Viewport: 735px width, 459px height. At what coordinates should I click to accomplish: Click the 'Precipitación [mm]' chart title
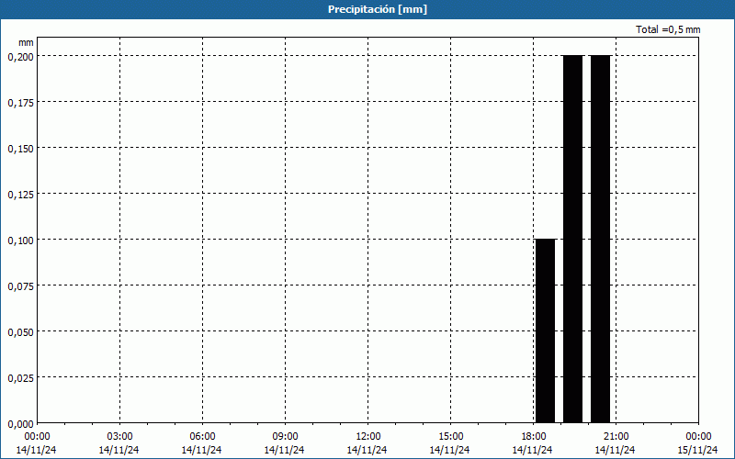tap(378, 9)
